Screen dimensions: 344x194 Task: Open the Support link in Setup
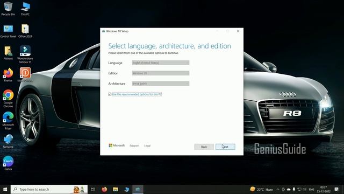[134, 145]
